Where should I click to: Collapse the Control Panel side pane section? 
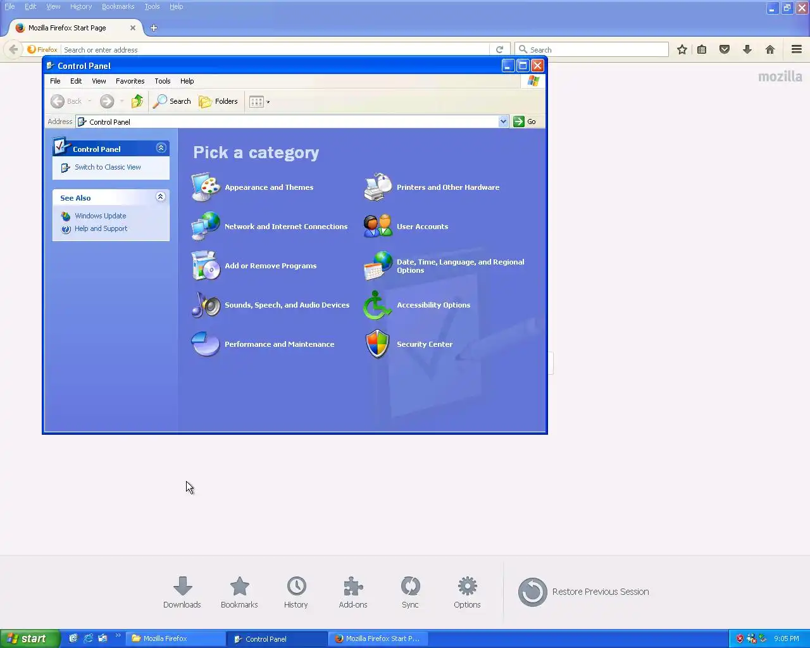[161, 148]
